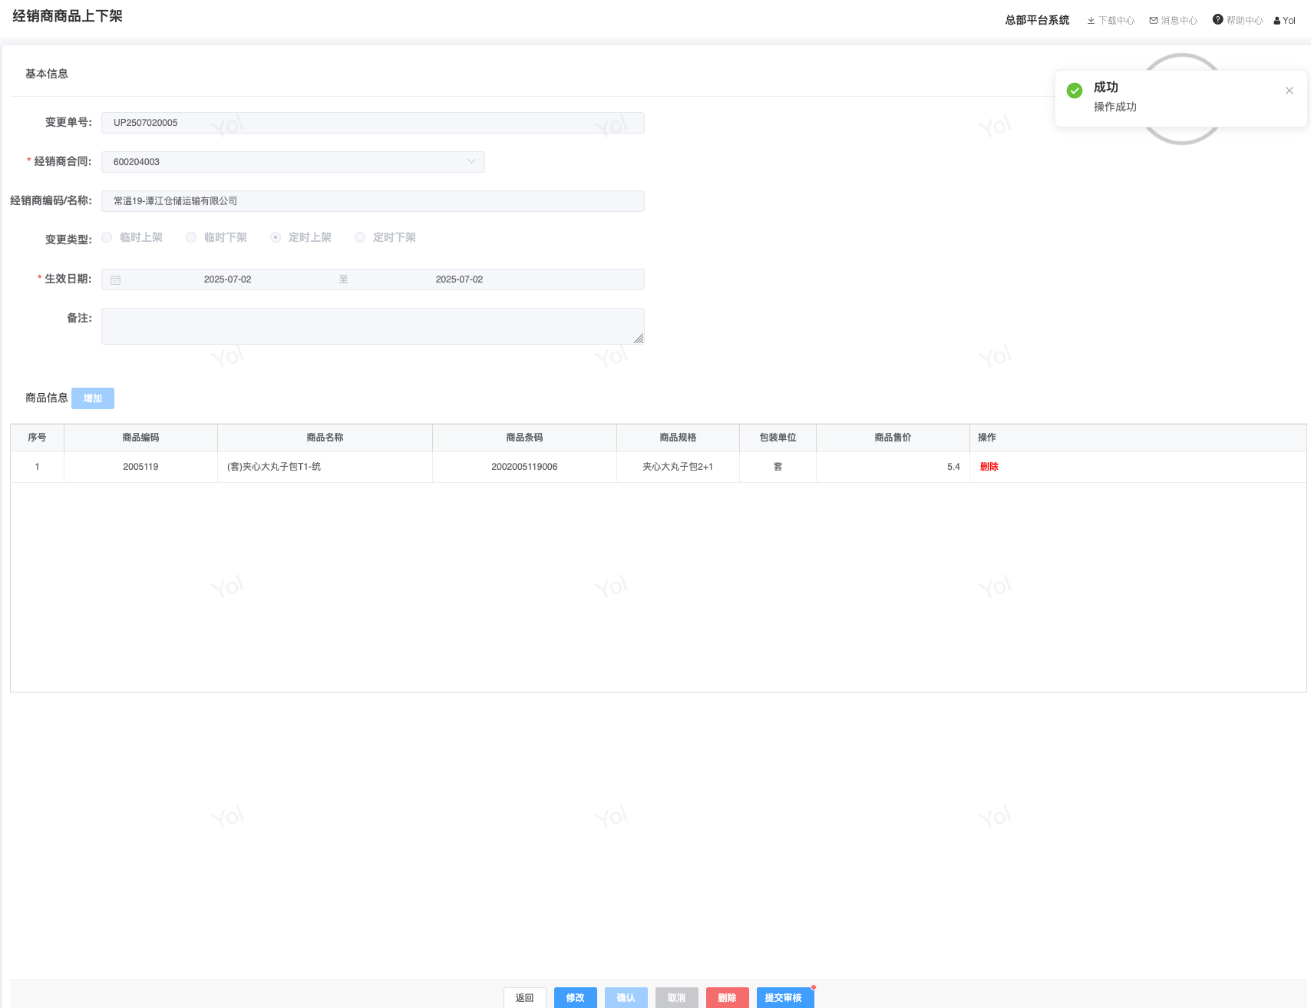Click the 增加 button beside 商品信息

[93, 398]
